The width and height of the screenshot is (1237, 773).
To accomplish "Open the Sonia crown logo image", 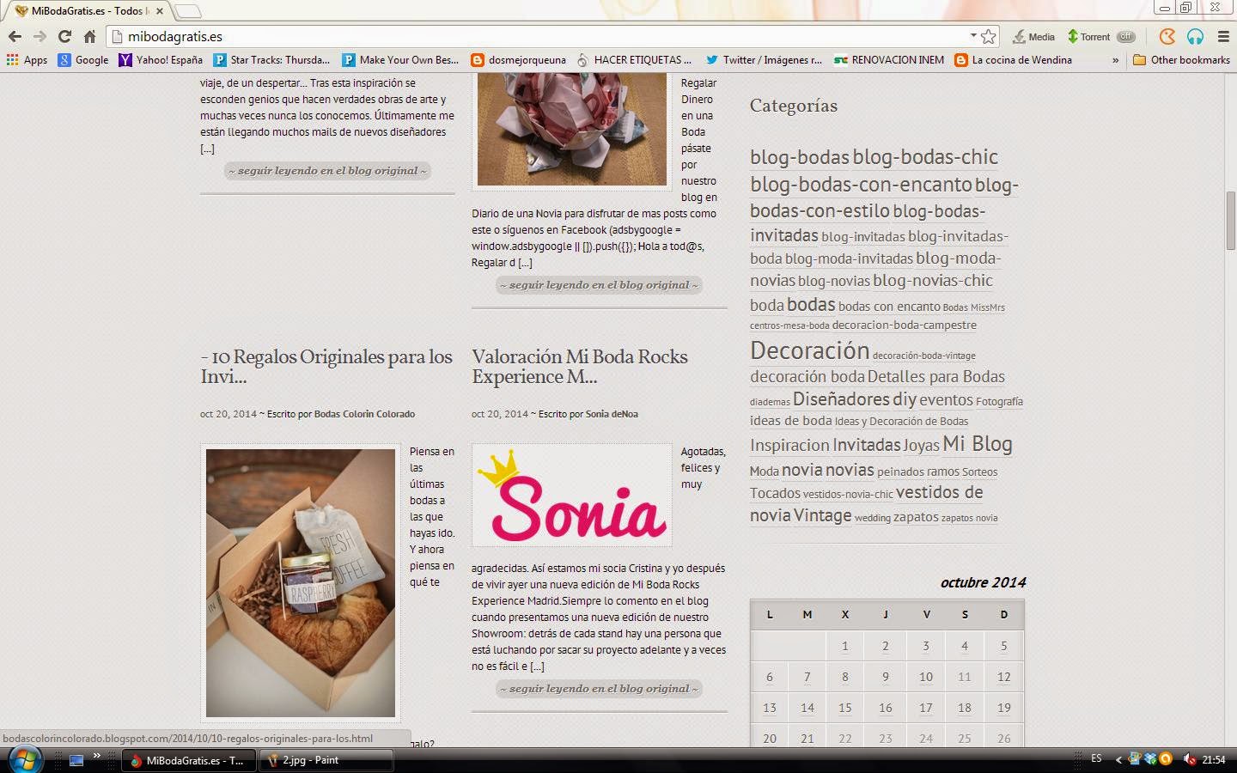I will [x=572, y=495].
